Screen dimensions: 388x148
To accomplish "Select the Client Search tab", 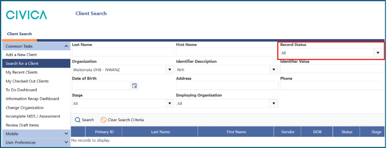I will (19, 34).
